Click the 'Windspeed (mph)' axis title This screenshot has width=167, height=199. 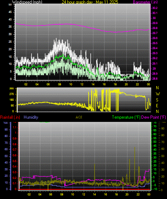(27, 2)
